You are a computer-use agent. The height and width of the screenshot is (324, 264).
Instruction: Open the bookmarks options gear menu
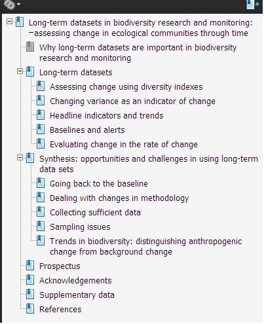[x=12, y=5]
